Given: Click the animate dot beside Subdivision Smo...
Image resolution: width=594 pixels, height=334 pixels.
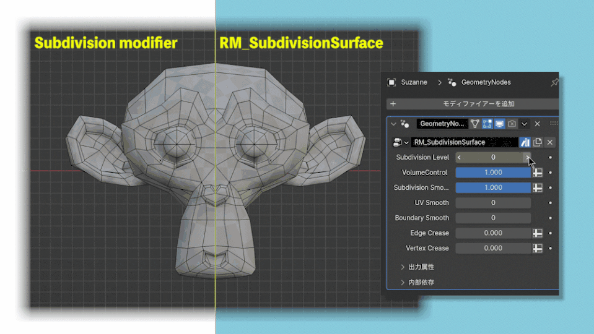Looking at the screenshot, I should pos(550,187).
